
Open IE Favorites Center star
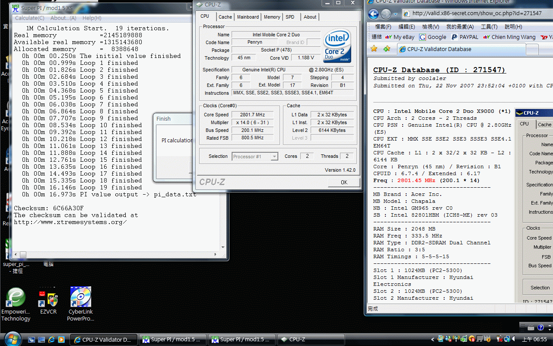click(x=374, y=48)
